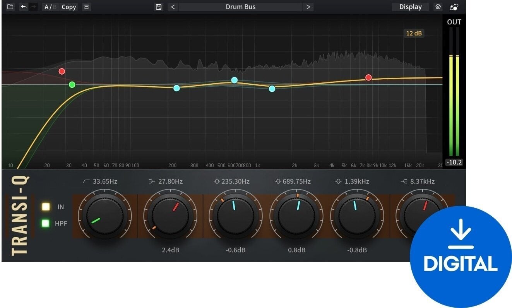
Task: Switch A/B comparison state
Action: coord(50,7)
